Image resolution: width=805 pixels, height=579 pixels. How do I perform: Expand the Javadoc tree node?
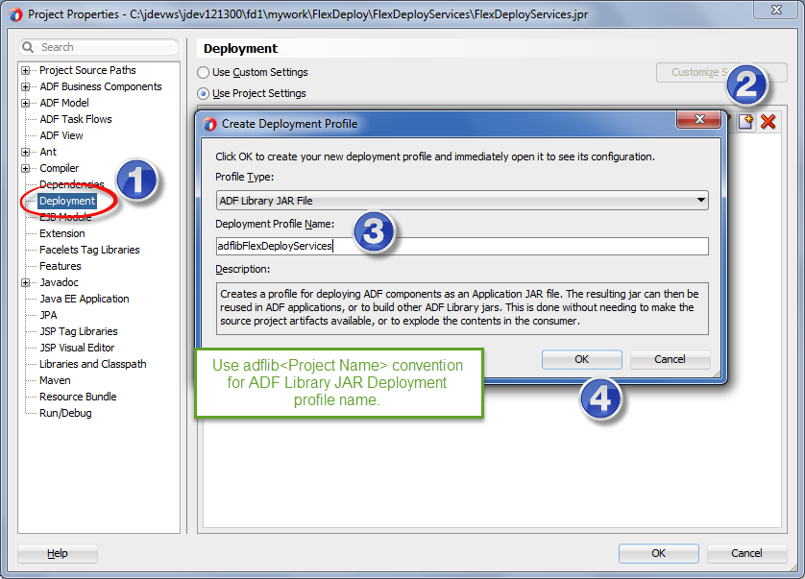pyautogui.click(x=26, y=283)
